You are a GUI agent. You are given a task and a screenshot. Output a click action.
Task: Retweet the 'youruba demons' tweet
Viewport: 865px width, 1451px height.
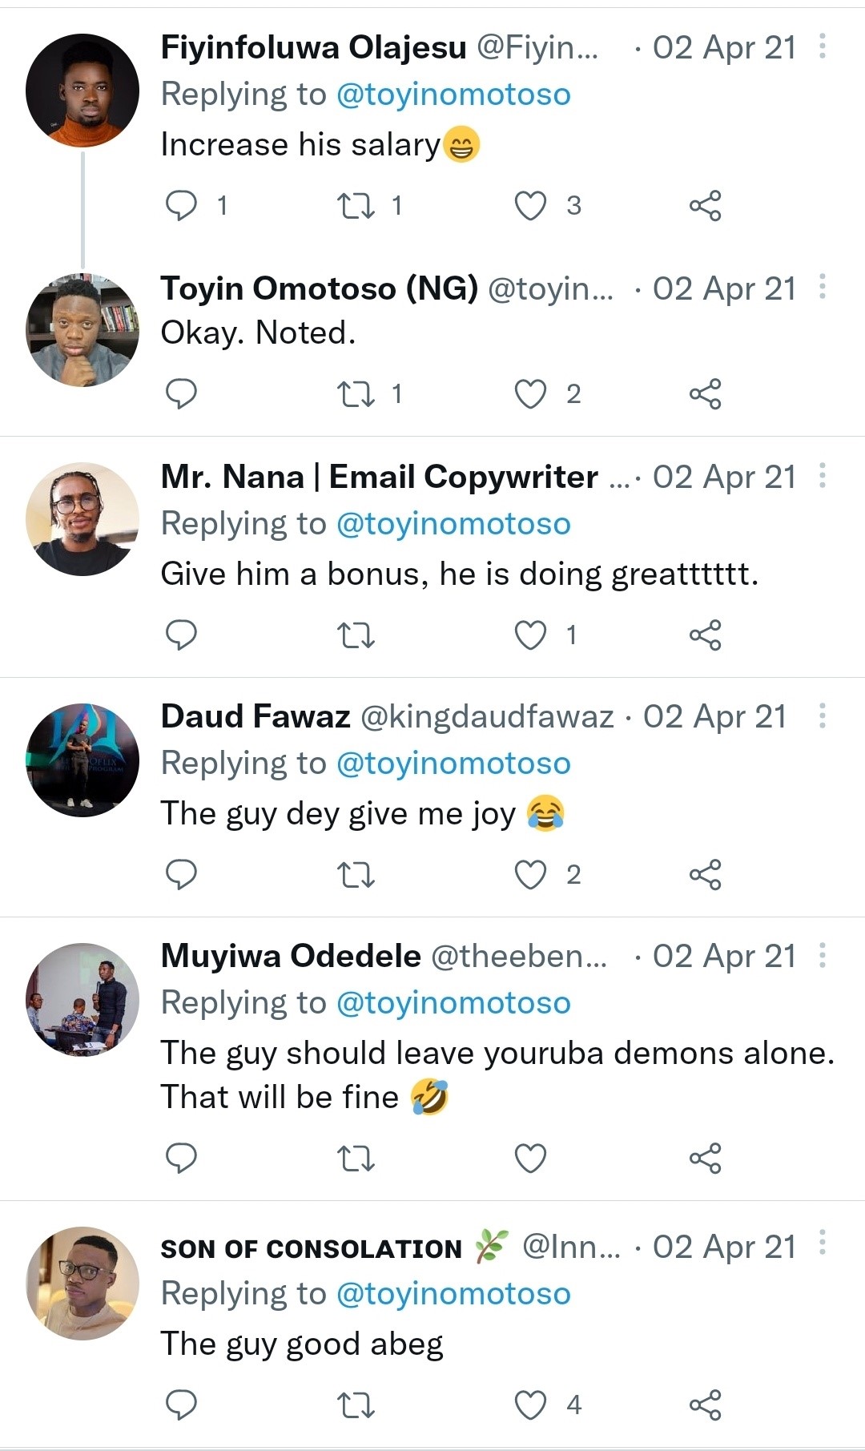[x=356, y=1158]
